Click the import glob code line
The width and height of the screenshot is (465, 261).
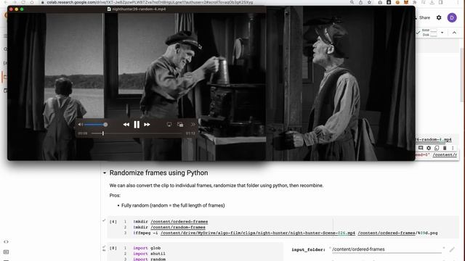click(147, 248)
